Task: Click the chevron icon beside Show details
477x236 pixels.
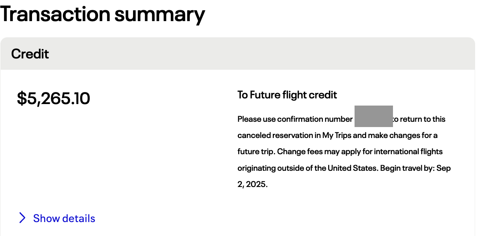Action: coord(23,218)
